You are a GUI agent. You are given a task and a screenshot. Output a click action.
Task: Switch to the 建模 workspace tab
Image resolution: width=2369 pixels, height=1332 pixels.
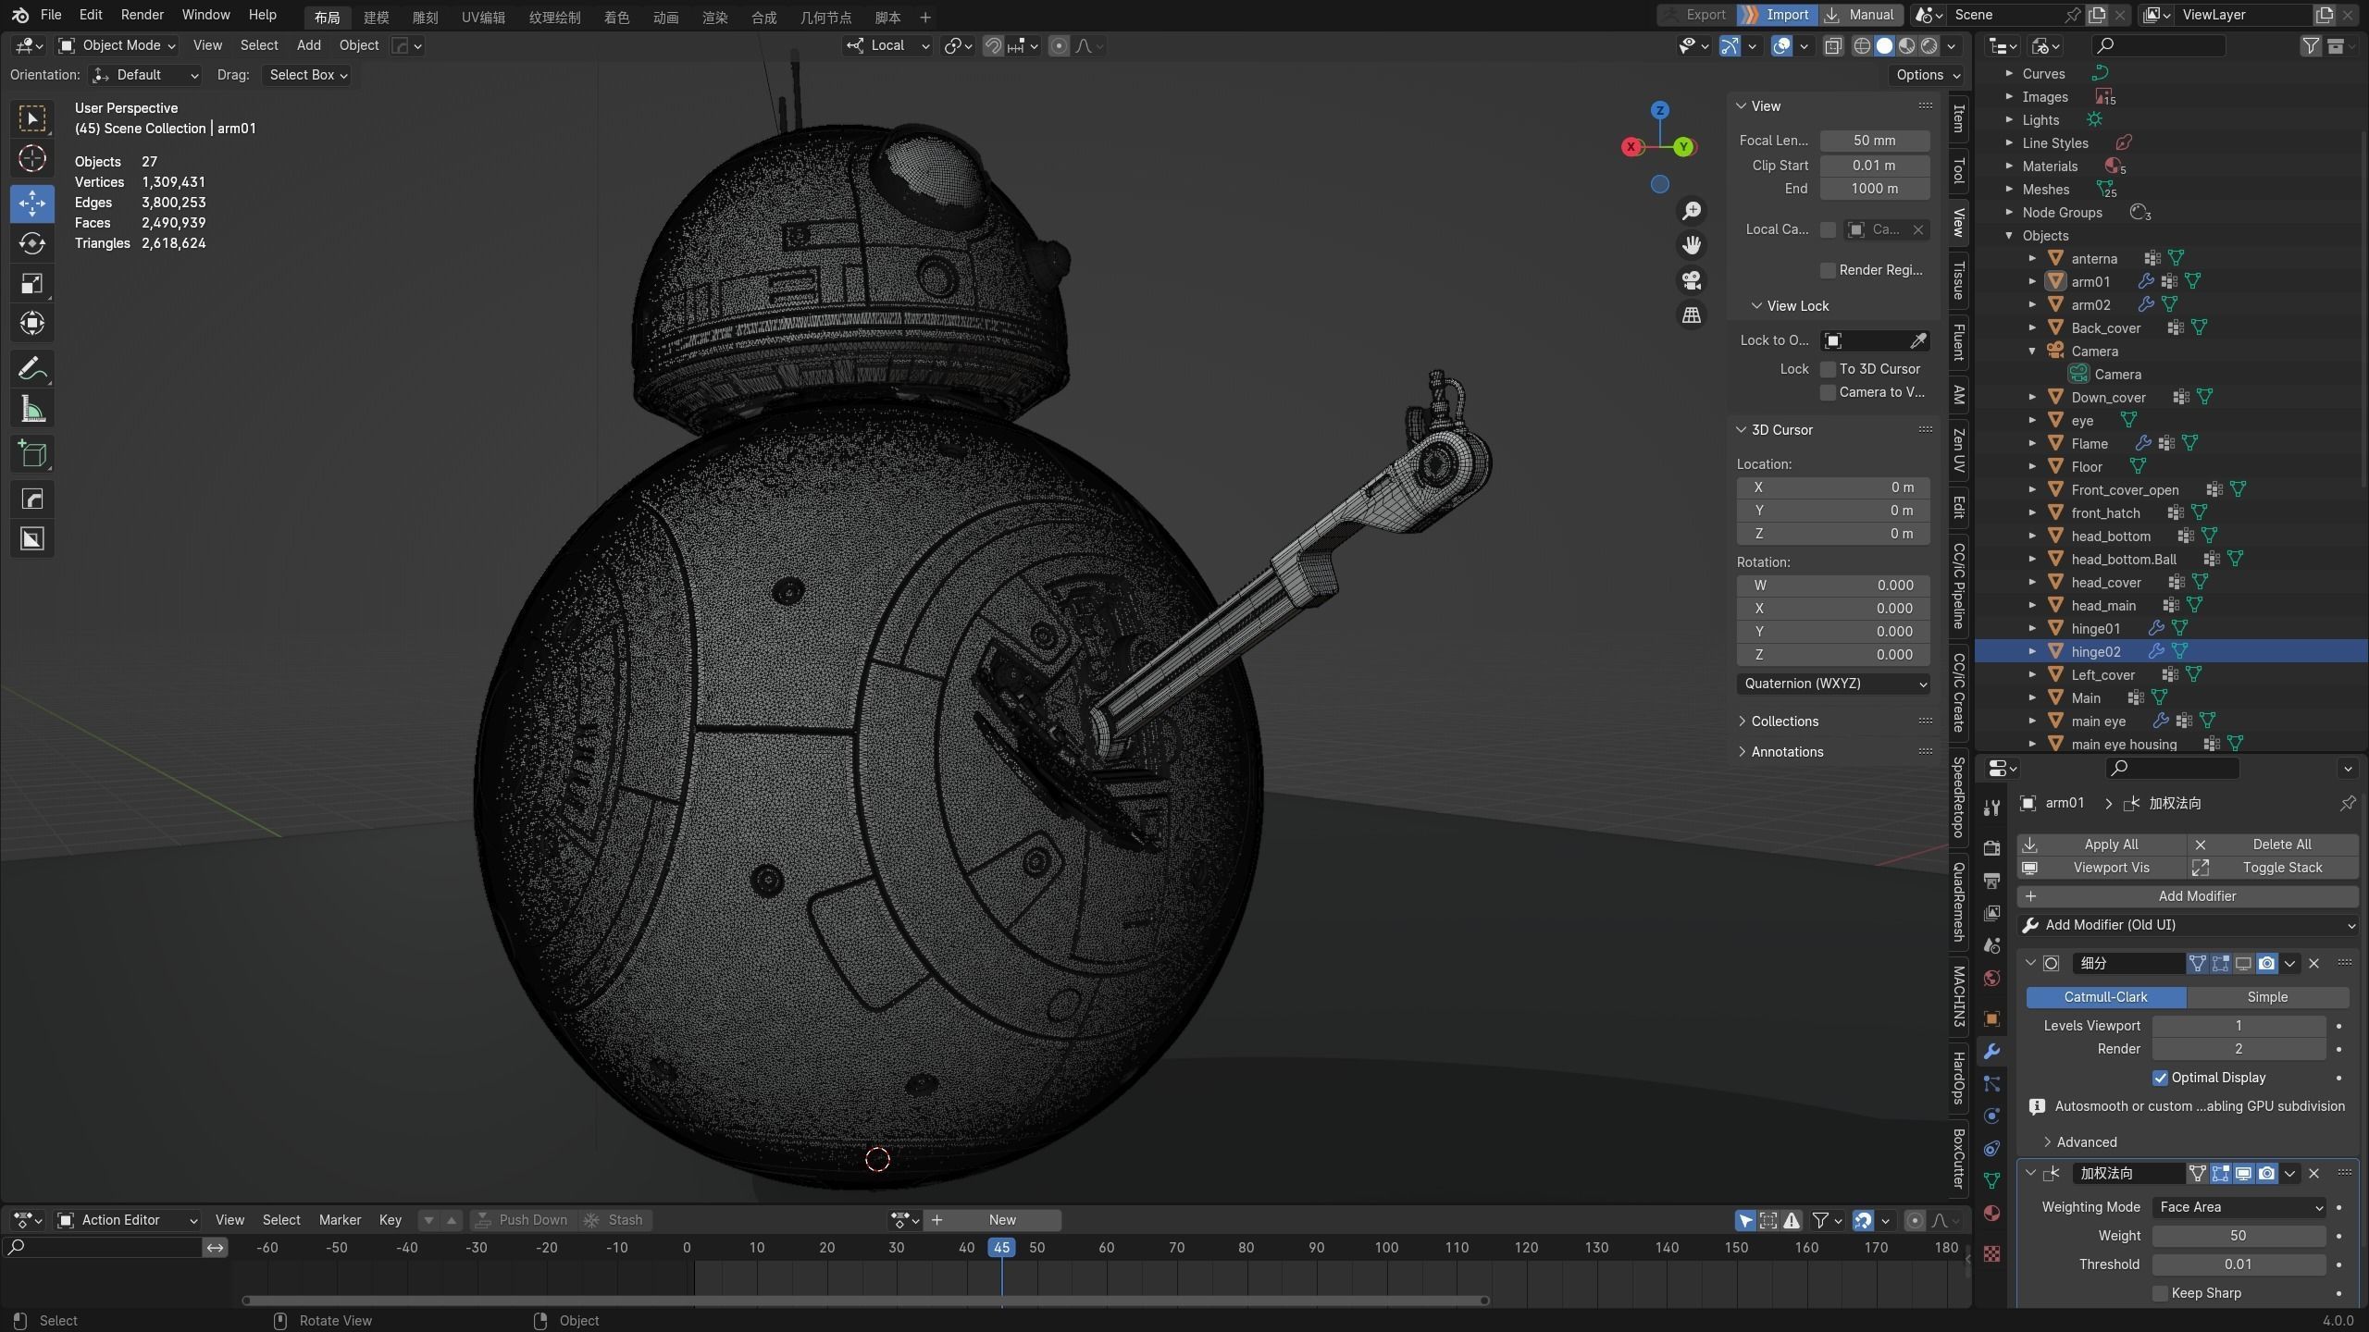[x=376, y=18]
